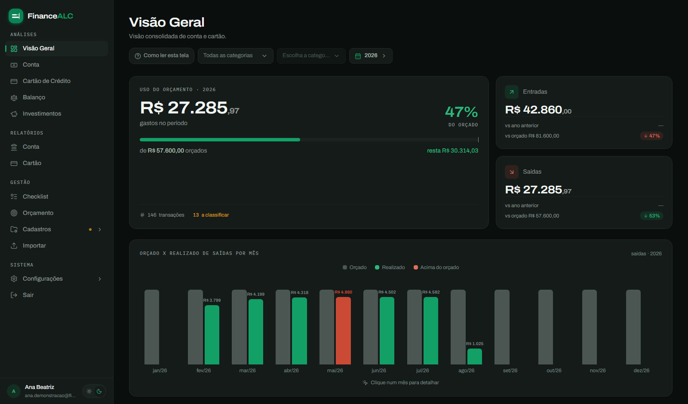Viewport: 688px width, 404px height.
Task: Click the budget usage progress bar
Action: [x=309, y=140]
